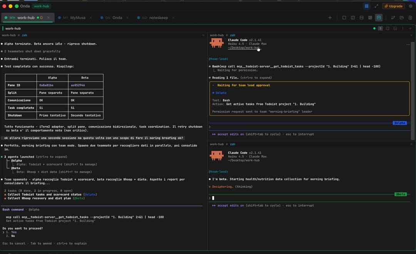Activate the four-pane grid layout icon
The image size is (416, 254).
[x=371, y=18]
